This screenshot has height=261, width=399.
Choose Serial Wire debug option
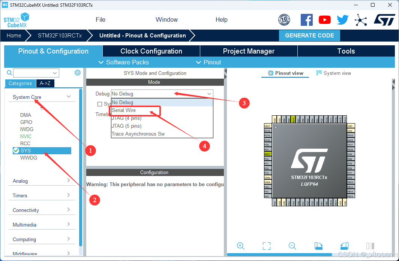tap(162, 110)
